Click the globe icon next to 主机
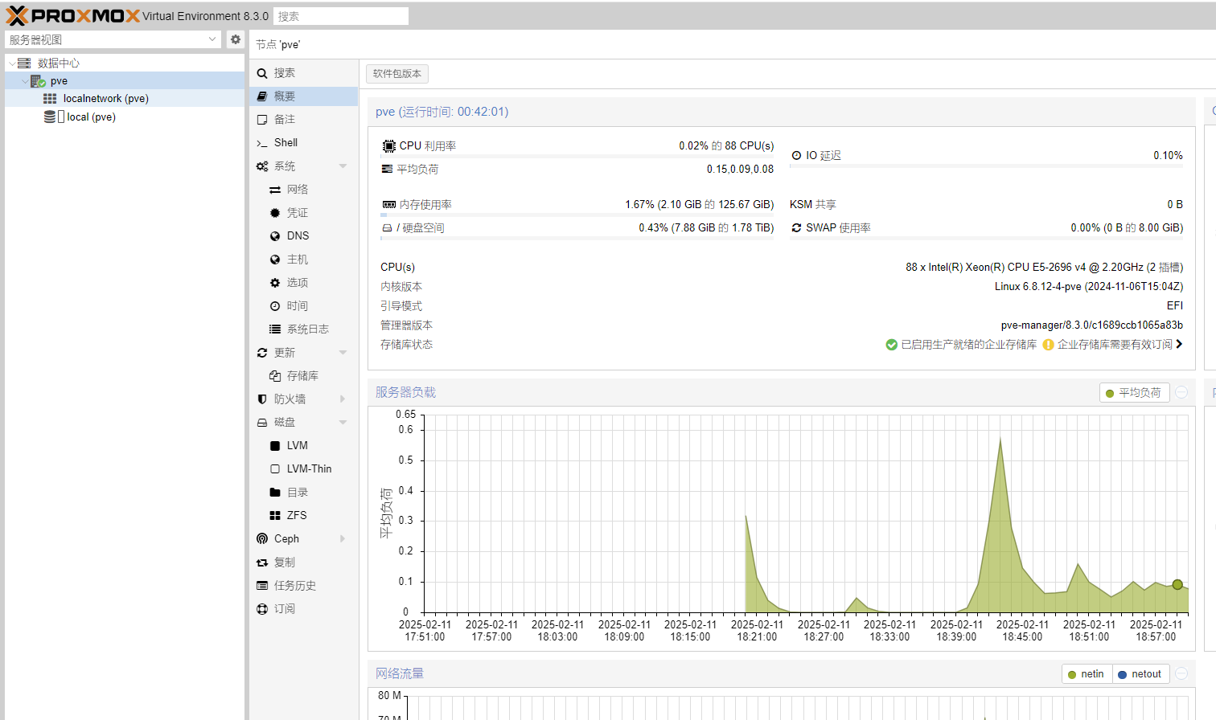 tap(275, 260)
